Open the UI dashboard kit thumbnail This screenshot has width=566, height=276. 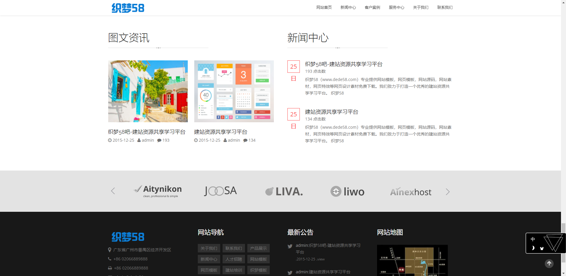[234, 91]
